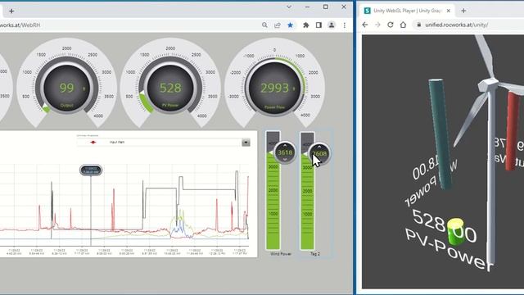Screen dimensions: 524x295
Task: Click the home icon in Unity browser
Action: [403, 25]
